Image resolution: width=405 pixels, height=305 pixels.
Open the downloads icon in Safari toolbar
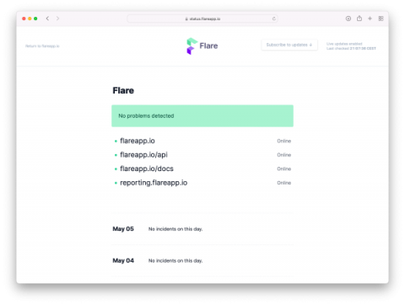click(348, 19)
